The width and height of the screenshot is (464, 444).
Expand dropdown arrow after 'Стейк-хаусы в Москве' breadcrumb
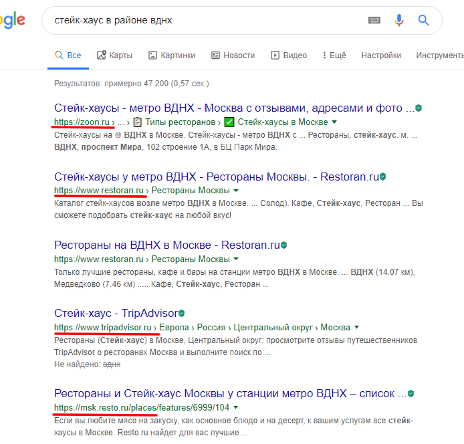[334, 122]
